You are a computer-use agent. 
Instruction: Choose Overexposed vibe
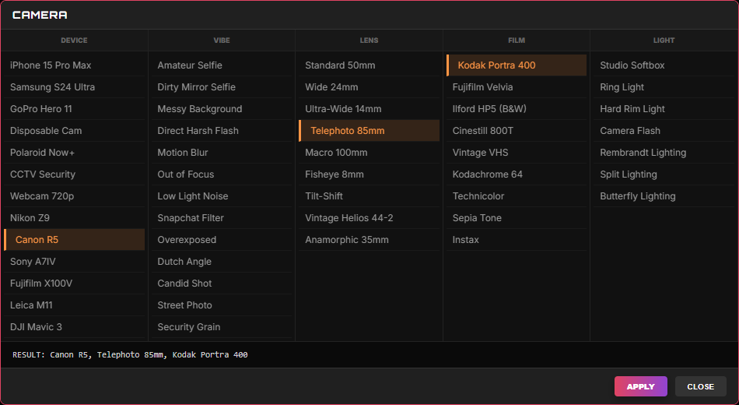pos(222,239)
